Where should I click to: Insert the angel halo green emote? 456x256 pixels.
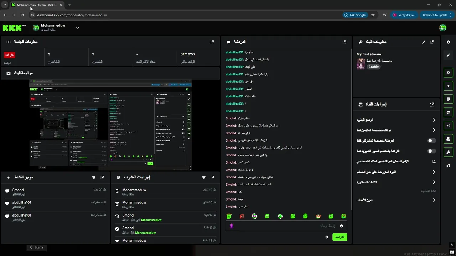pos(229,216)
